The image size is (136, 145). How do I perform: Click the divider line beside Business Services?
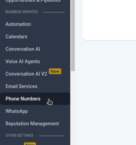[54, 12]
